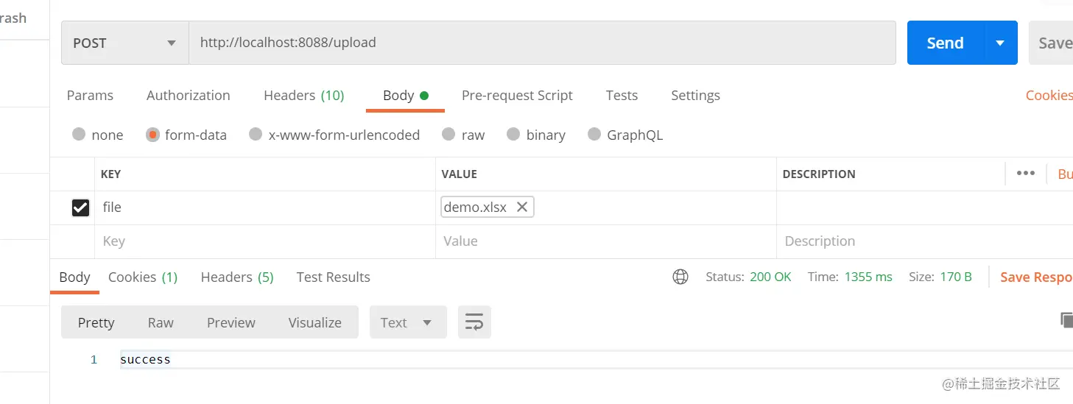Screen dimensions: 1073x404
Task: Choose the binary body type
Action: [536, 135]
